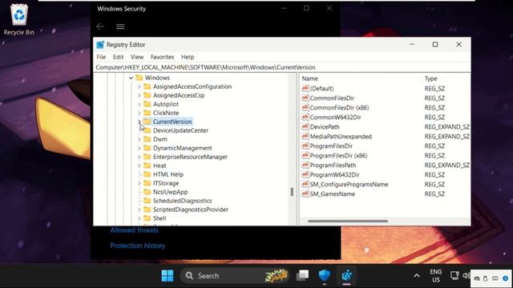Expand the ITStorage key
Image resolution: width=513 pixels, height=288 pixels.
click(139, 183)
